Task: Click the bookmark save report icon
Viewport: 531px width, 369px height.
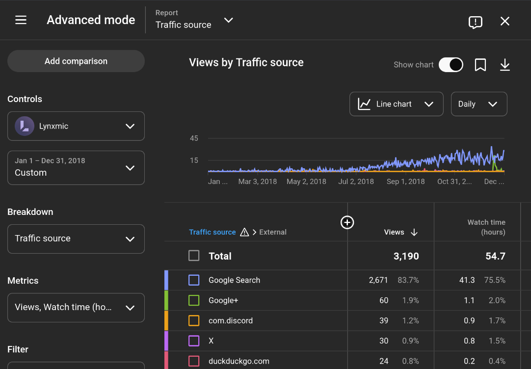Action: pyautogui.click(x=480, y=65)
